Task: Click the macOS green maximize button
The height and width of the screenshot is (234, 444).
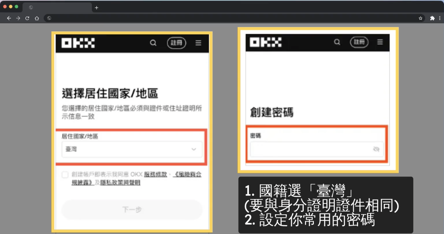Action: tap(17, 6)
